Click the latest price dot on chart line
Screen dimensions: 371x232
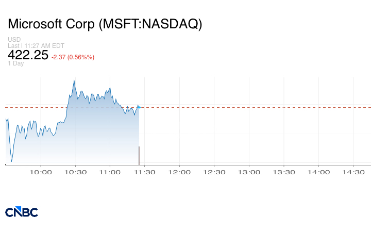[x=139, y=107]
